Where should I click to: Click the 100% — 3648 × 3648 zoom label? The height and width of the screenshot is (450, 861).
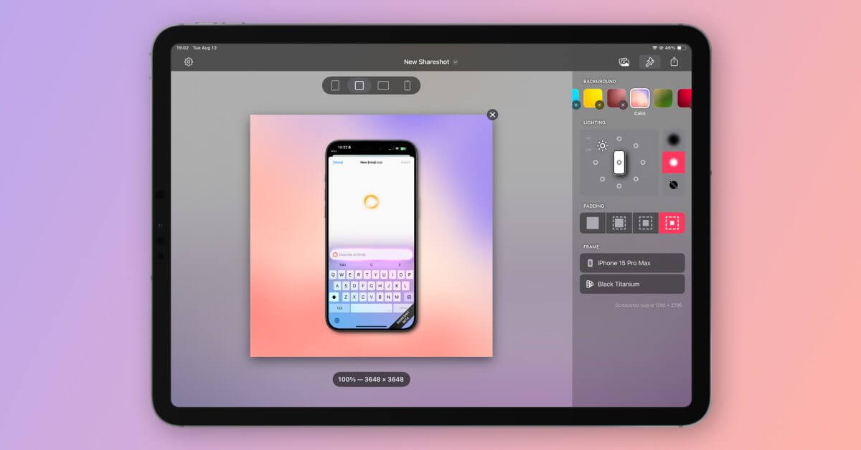[371, 379]
